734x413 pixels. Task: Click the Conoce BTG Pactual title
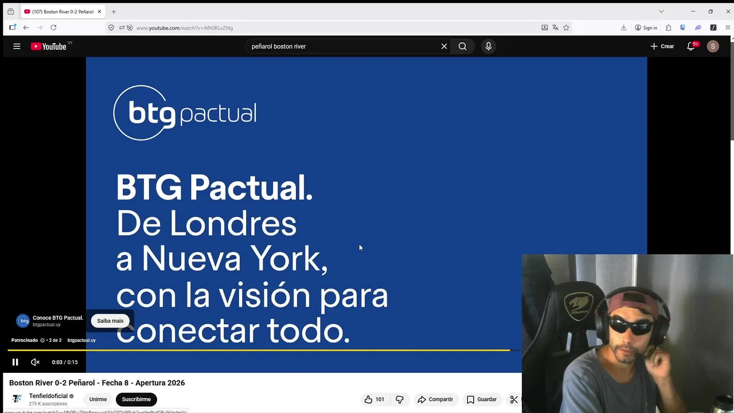click(58, 318)
